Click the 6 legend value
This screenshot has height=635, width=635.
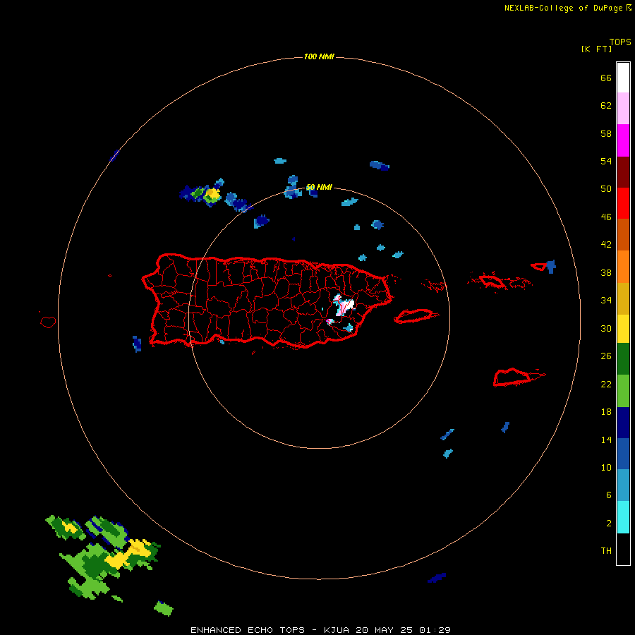609,495
